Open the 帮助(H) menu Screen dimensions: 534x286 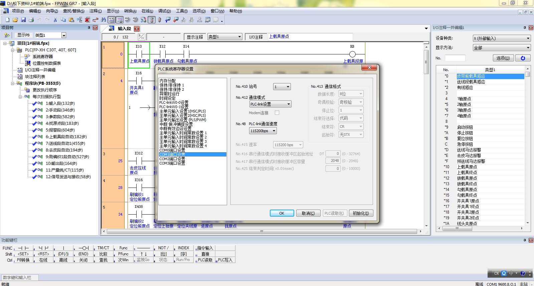235,11
